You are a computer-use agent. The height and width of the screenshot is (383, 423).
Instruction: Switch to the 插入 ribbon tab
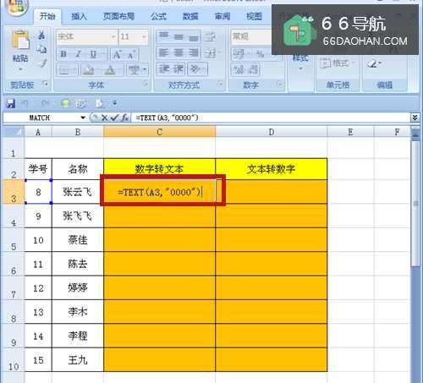coord(79,17)
